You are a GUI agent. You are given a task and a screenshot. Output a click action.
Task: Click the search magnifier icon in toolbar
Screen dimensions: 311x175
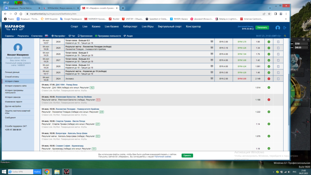point(285,36)
